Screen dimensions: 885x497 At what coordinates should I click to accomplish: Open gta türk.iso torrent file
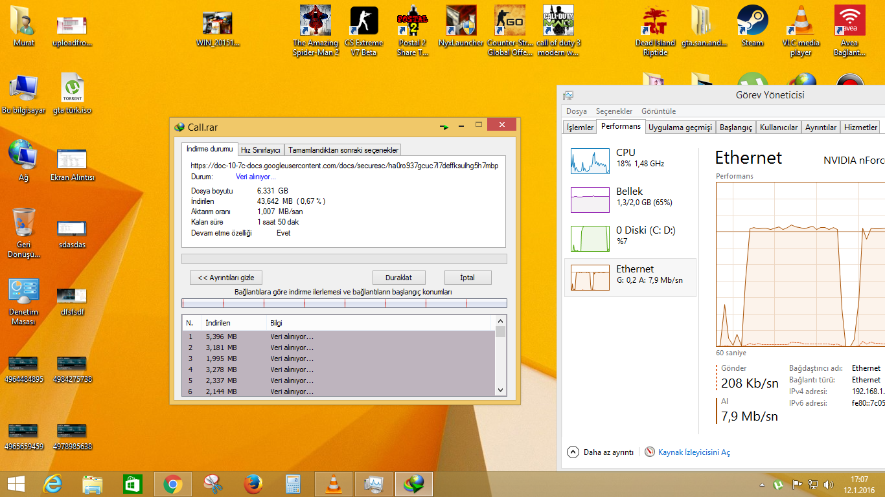click(73, 94)
